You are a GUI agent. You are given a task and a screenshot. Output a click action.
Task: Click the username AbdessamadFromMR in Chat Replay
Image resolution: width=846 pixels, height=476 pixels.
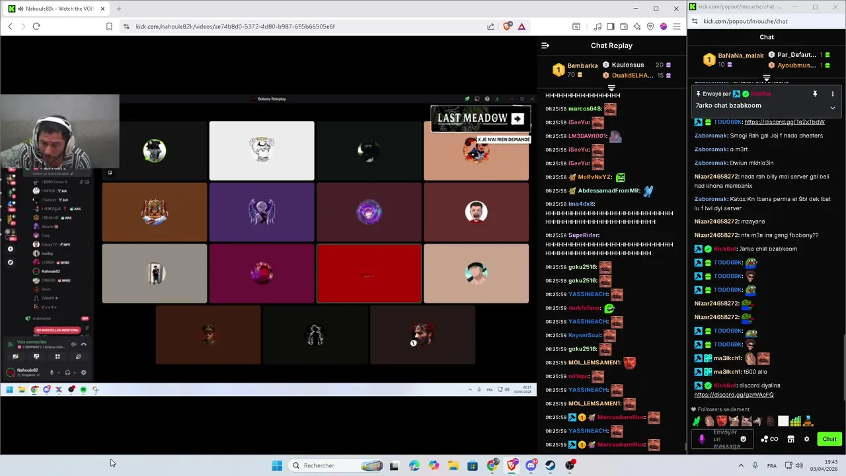pyautogui.click(x=609, y=190)
